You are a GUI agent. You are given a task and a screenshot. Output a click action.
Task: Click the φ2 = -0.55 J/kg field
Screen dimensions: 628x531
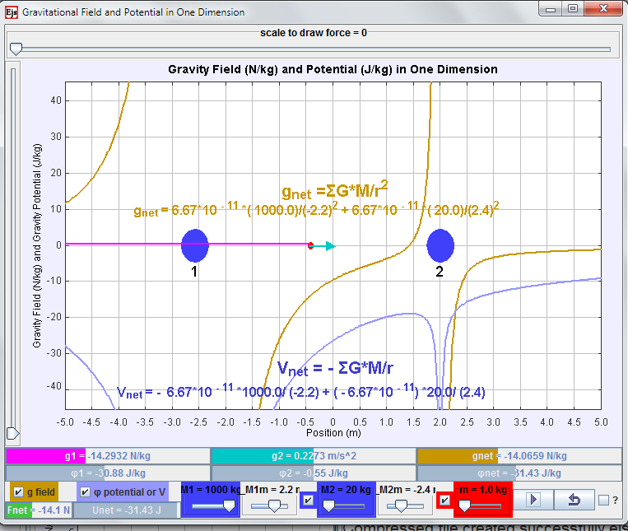(x=314, y=473)
